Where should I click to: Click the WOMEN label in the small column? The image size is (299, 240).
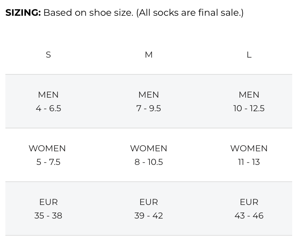click(47, 148)
